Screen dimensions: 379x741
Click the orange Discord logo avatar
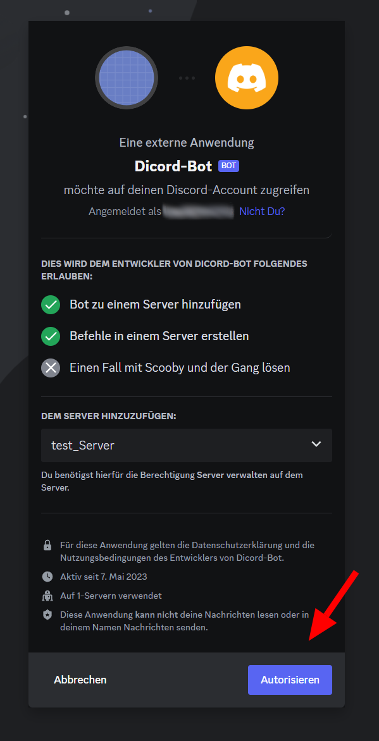[x=246, y=77]
